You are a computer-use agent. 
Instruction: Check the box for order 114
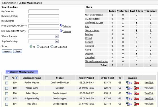click(7, 104)
